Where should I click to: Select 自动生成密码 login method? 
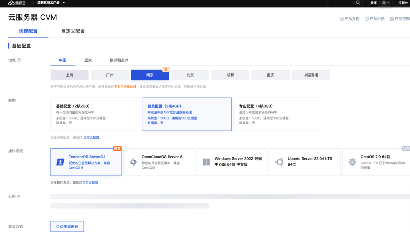(x=67, y=227)
